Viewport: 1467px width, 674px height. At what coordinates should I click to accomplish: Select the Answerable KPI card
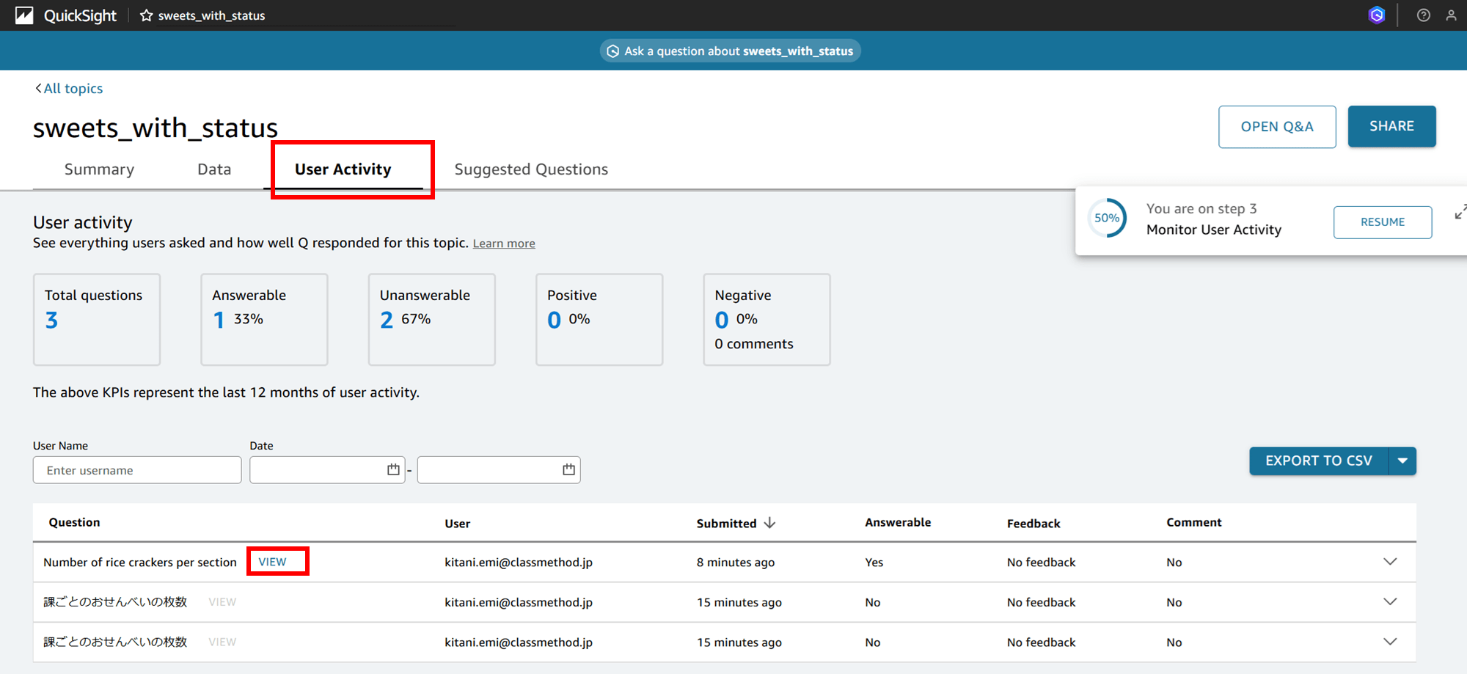point(264,320)
